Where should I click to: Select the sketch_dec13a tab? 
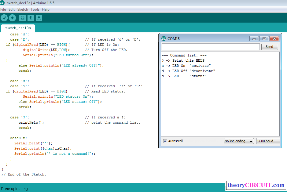(18, 28)
